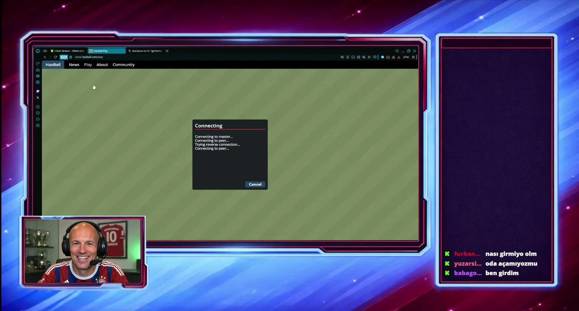Viewport: 579px width, 311px height.
Task: Open the sidebar player icon
Action: (38, 107)
